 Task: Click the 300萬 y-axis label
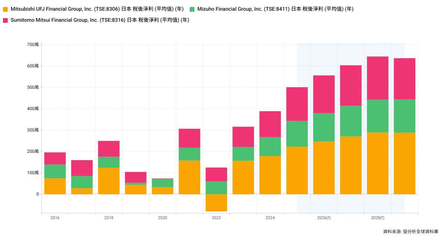pyautogui.click(x=33, y=130)
